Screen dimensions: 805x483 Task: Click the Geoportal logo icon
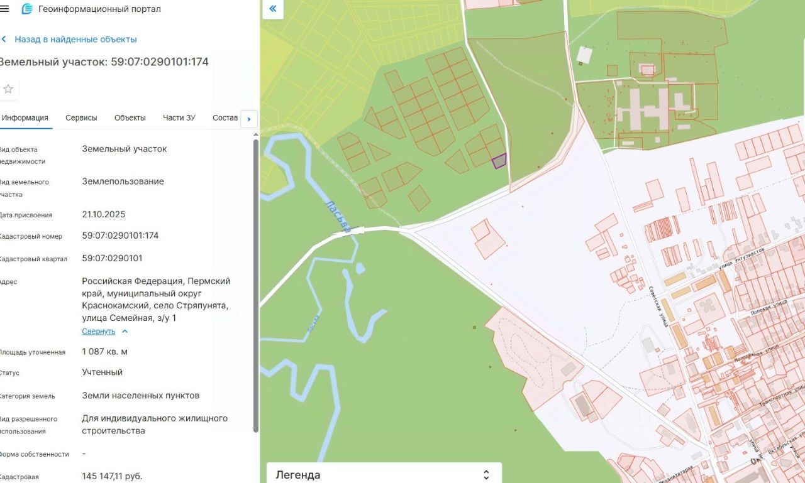coord(27,9)
